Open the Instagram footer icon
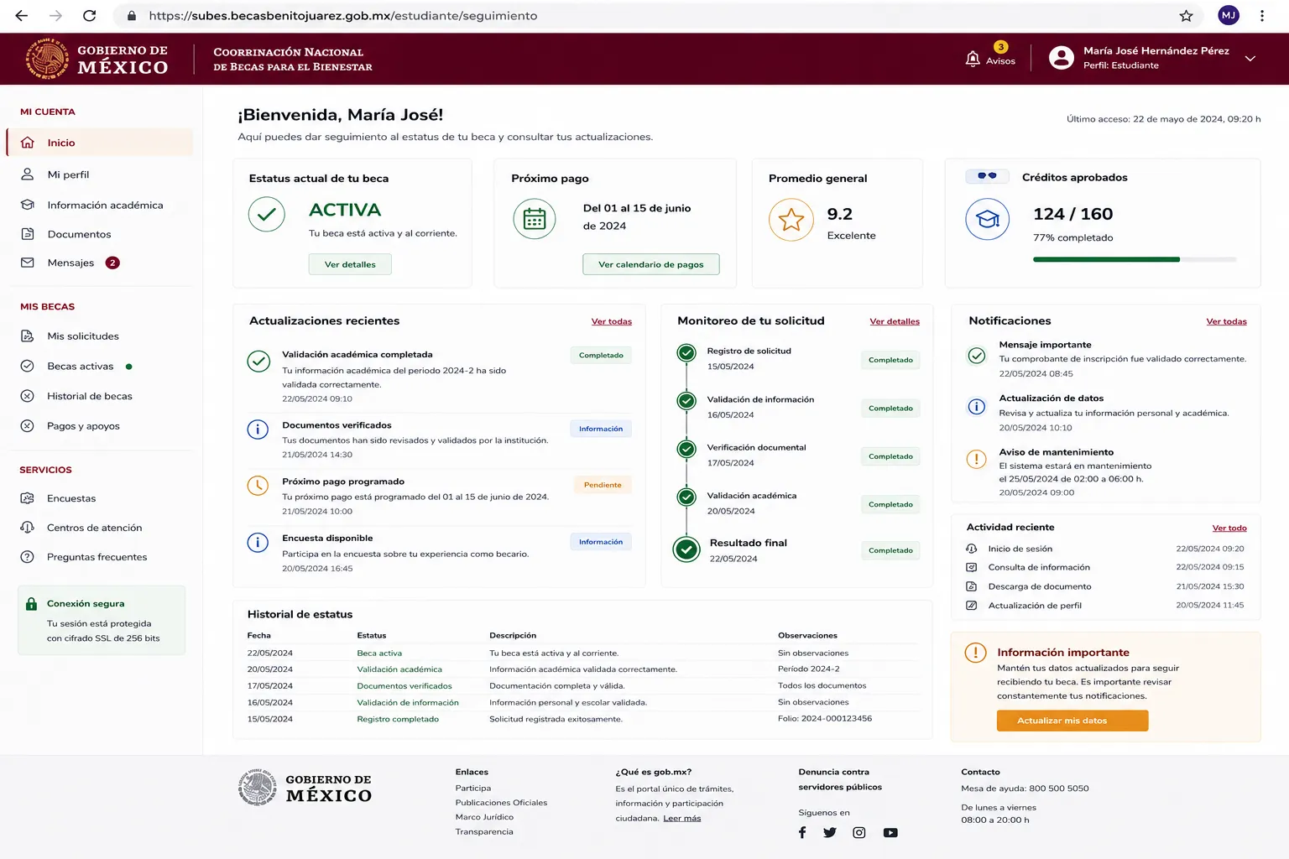This screenshot has height=859, width=1289. click(859, 833)
